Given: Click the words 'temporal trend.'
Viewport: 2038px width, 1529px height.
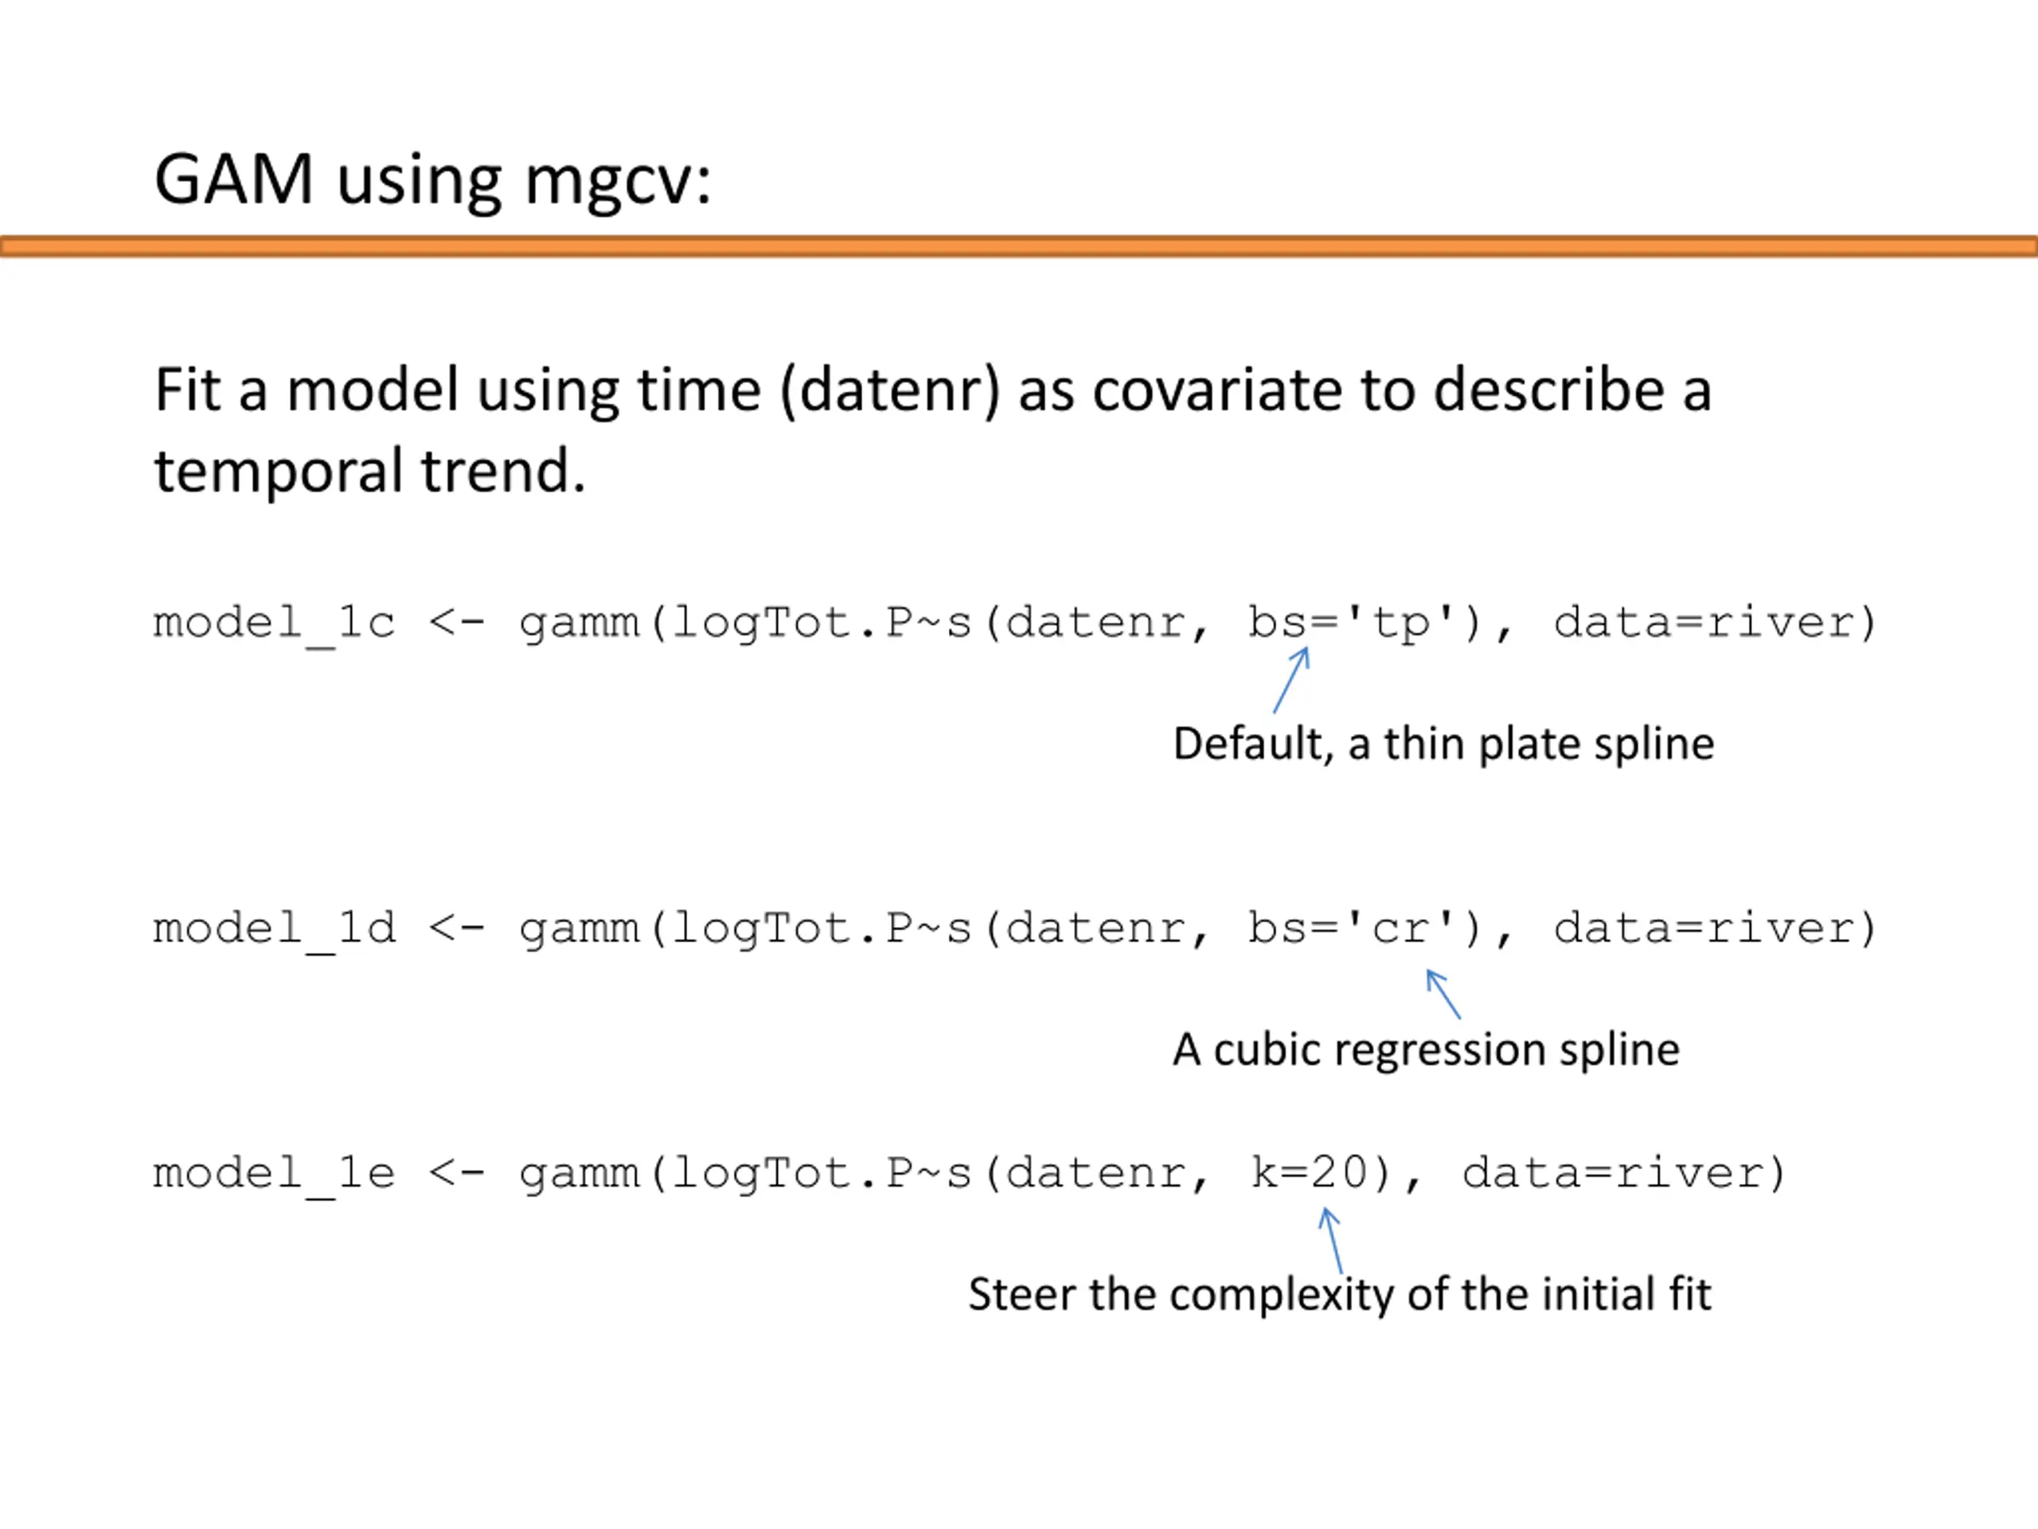Looking at the screenshot, I should click(369, 472).
